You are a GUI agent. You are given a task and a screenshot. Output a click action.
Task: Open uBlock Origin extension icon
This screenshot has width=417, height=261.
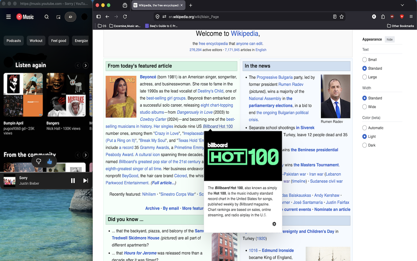pos(392,17)
